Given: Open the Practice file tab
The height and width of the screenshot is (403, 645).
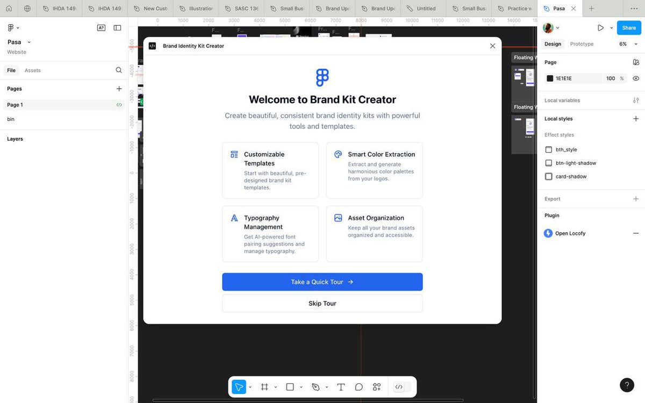Looking at the screenshot, I should (x=514, y=9).
